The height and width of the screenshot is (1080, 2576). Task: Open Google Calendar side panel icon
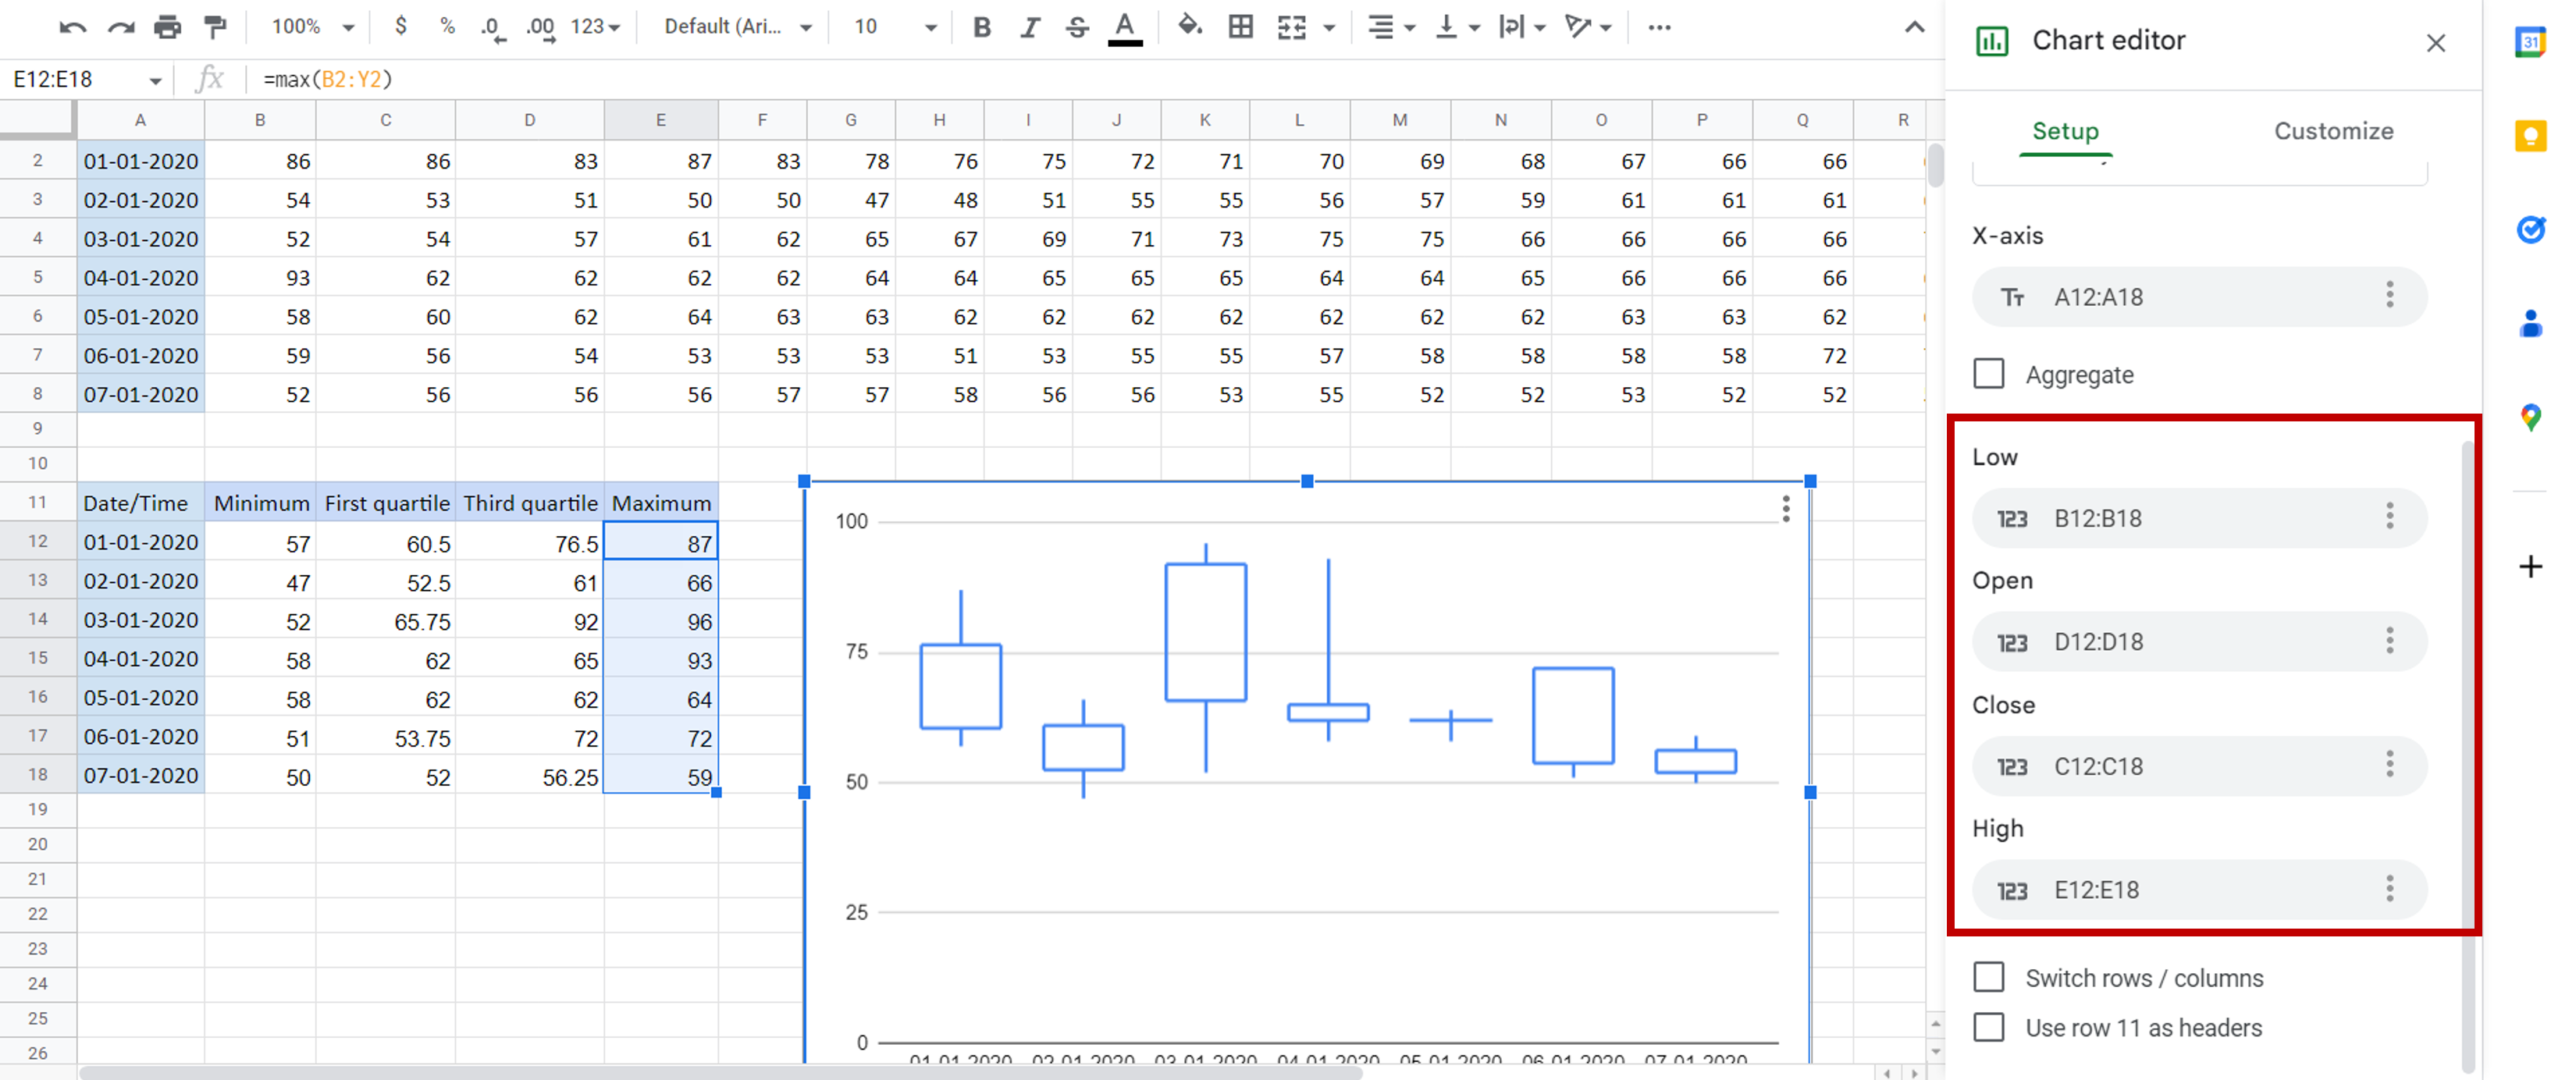[x=2530, y=42]
